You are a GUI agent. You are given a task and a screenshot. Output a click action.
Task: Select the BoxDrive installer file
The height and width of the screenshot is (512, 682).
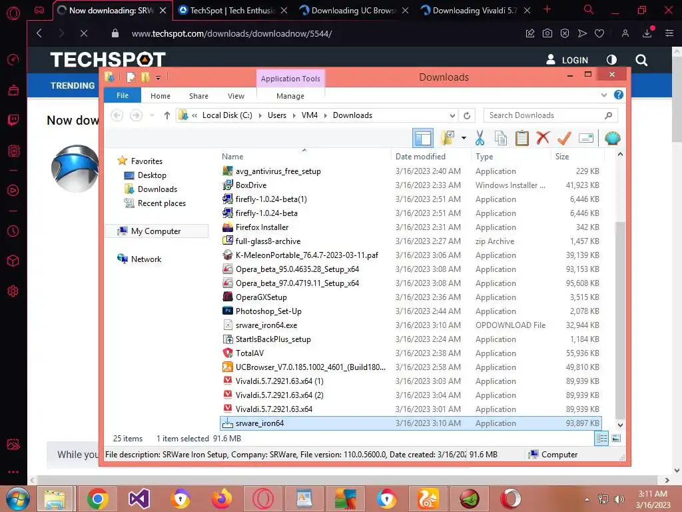pos(251,185)
